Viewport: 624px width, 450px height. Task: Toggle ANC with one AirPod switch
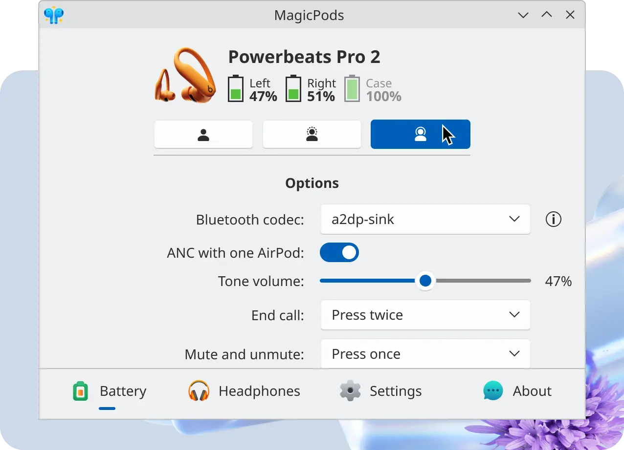pyautogui.click(x=339, y=253)
